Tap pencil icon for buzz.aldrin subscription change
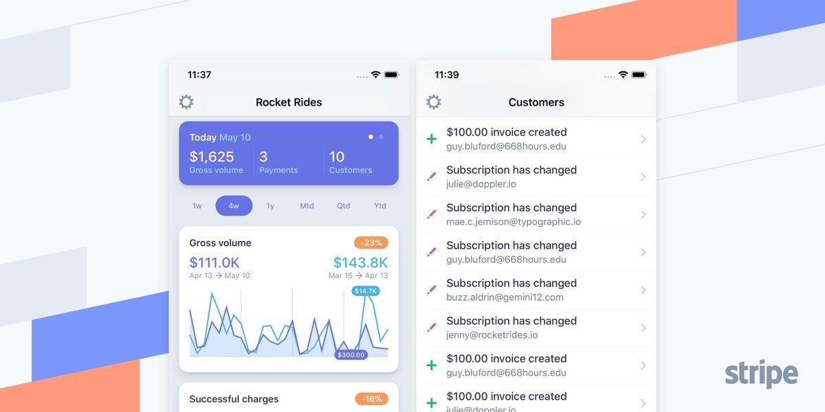Screen dimensions: 825x412 point(432,290)
